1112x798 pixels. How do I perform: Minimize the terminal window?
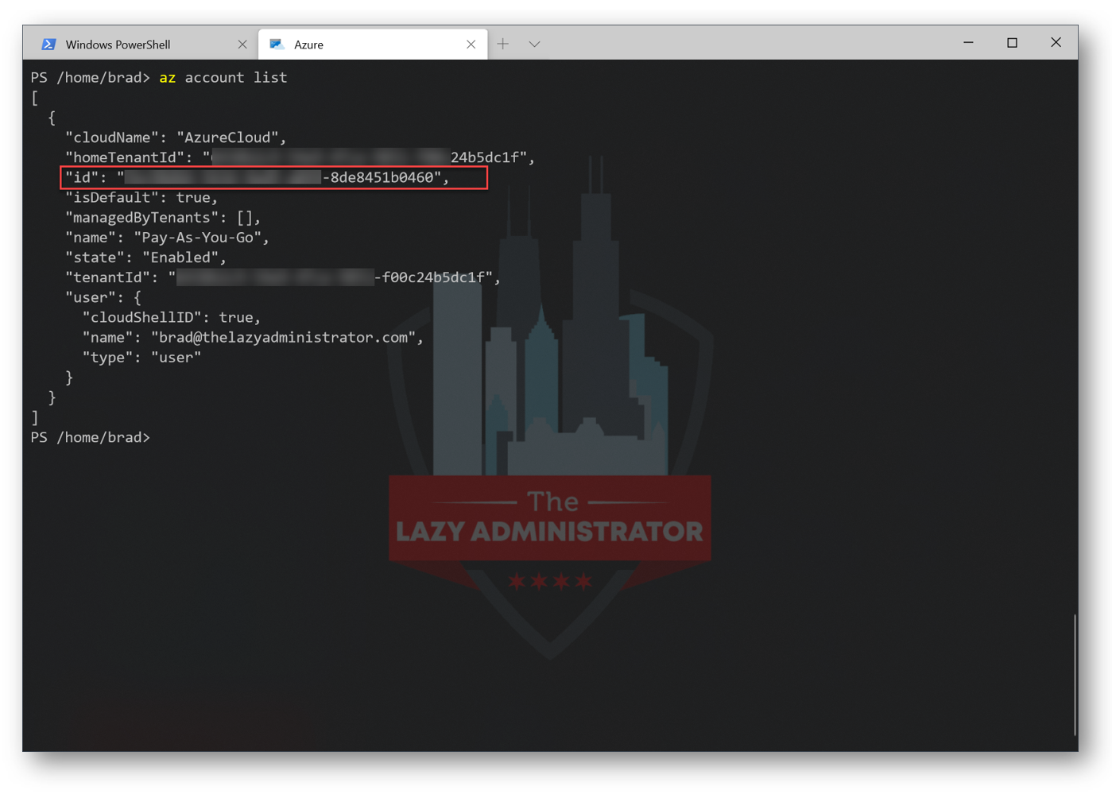tap(968, 43)
